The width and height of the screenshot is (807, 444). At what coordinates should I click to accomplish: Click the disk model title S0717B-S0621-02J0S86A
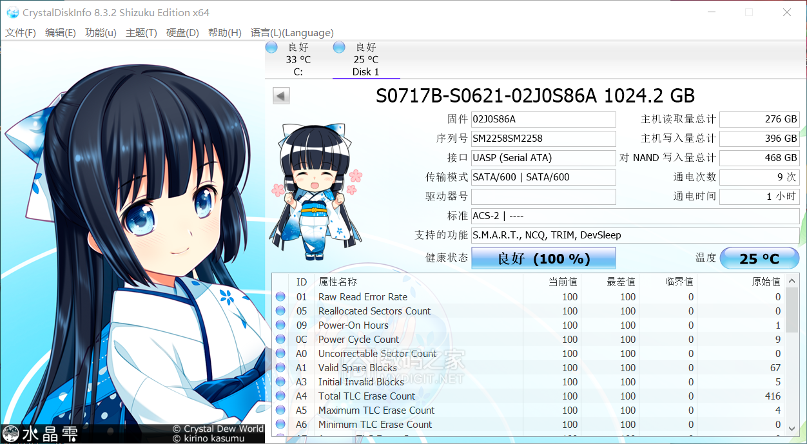[535, 96]
